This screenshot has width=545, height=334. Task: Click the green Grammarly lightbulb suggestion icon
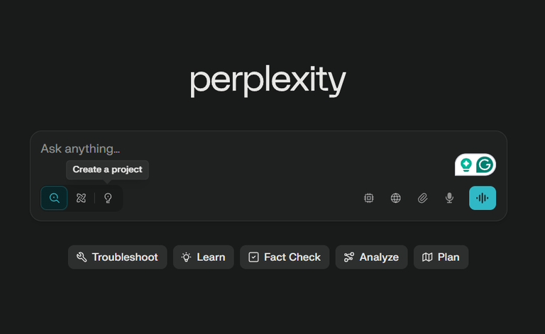[466, 165]
